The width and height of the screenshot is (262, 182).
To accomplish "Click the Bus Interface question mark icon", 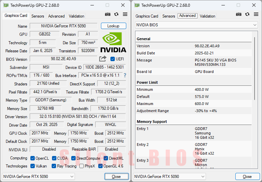I will click(125, 75).
